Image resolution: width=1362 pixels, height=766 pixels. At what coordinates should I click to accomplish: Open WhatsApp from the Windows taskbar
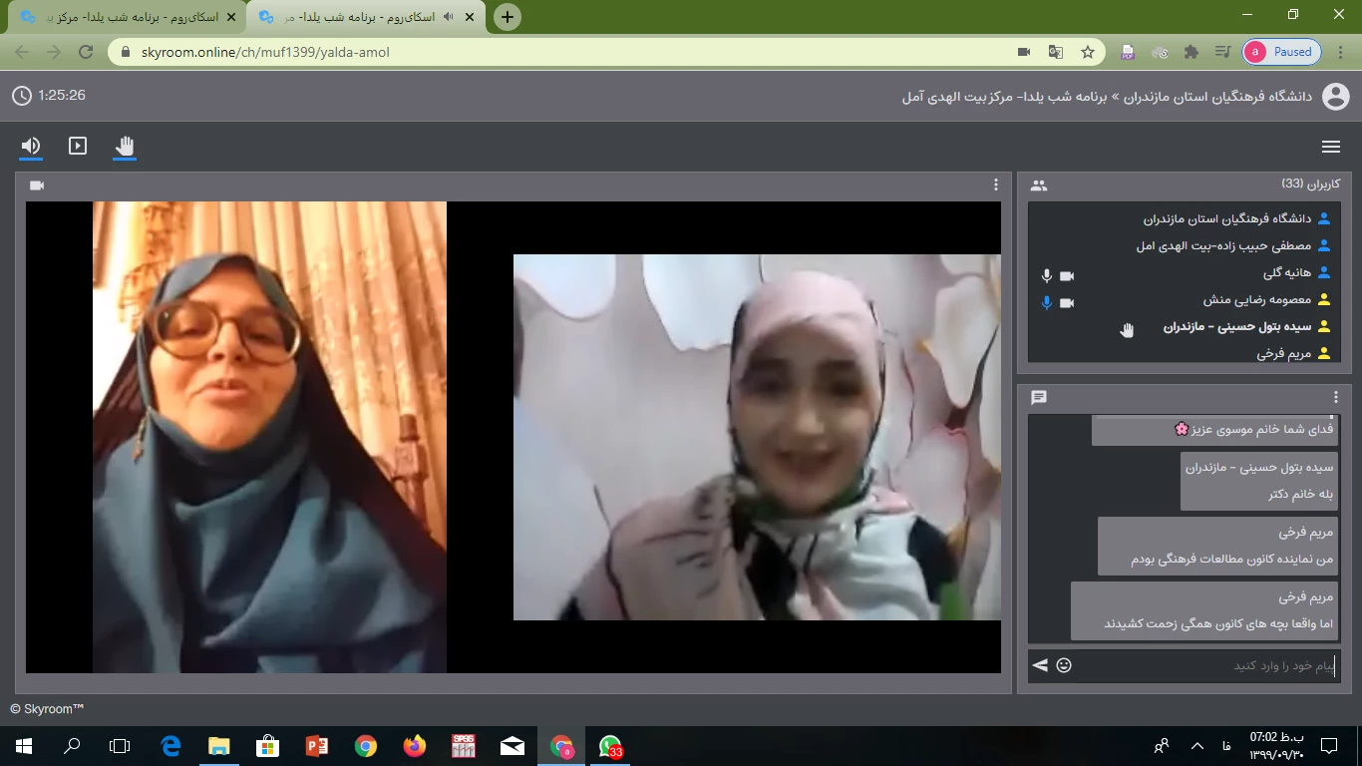tap(610, 745)
